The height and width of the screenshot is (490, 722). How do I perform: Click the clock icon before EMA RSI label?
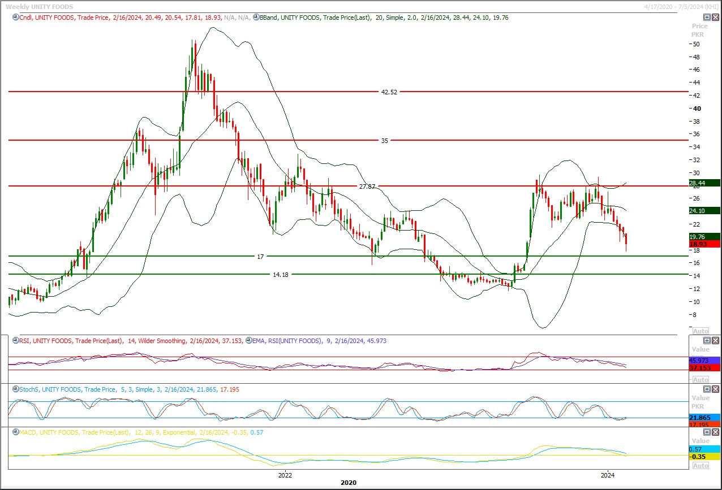coord(248,341)
